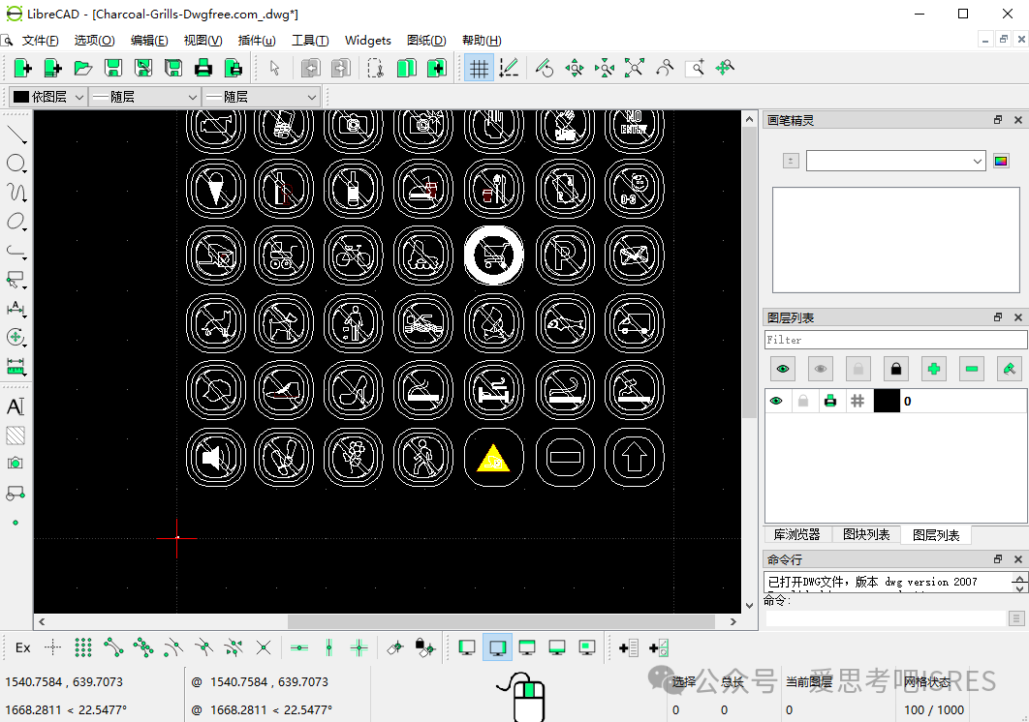Click the Ex button in the snap toolbar
Viewport: 1029px width, 722px height.
tap(23, 647)
